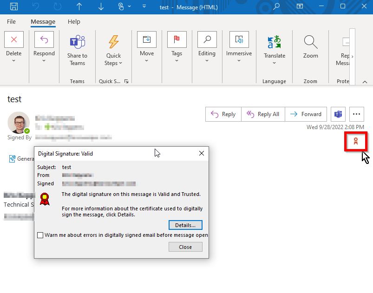Click the Search magnifier in title bar
Screen dimensions: 373x293
(x=276, y=7)
